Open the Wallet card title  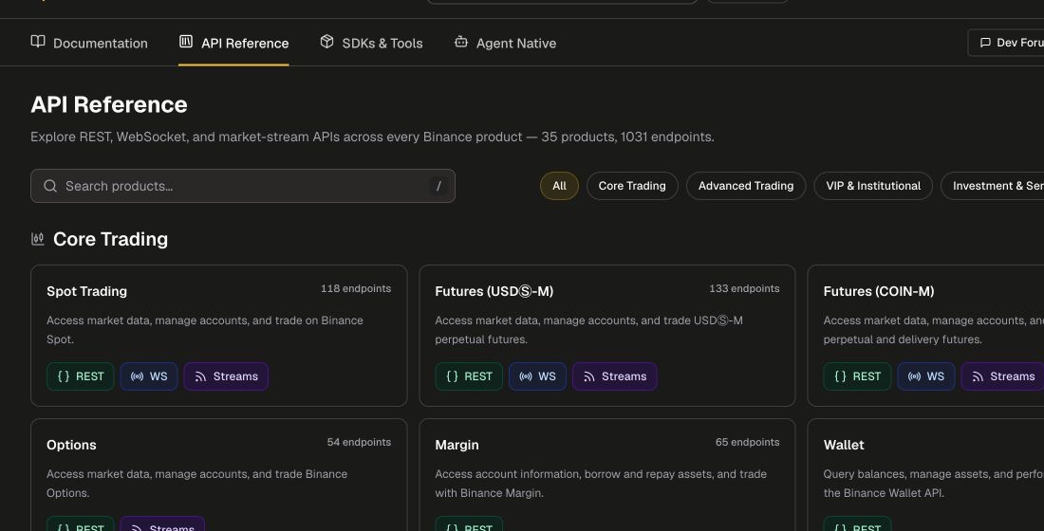[x=844, y=445]
